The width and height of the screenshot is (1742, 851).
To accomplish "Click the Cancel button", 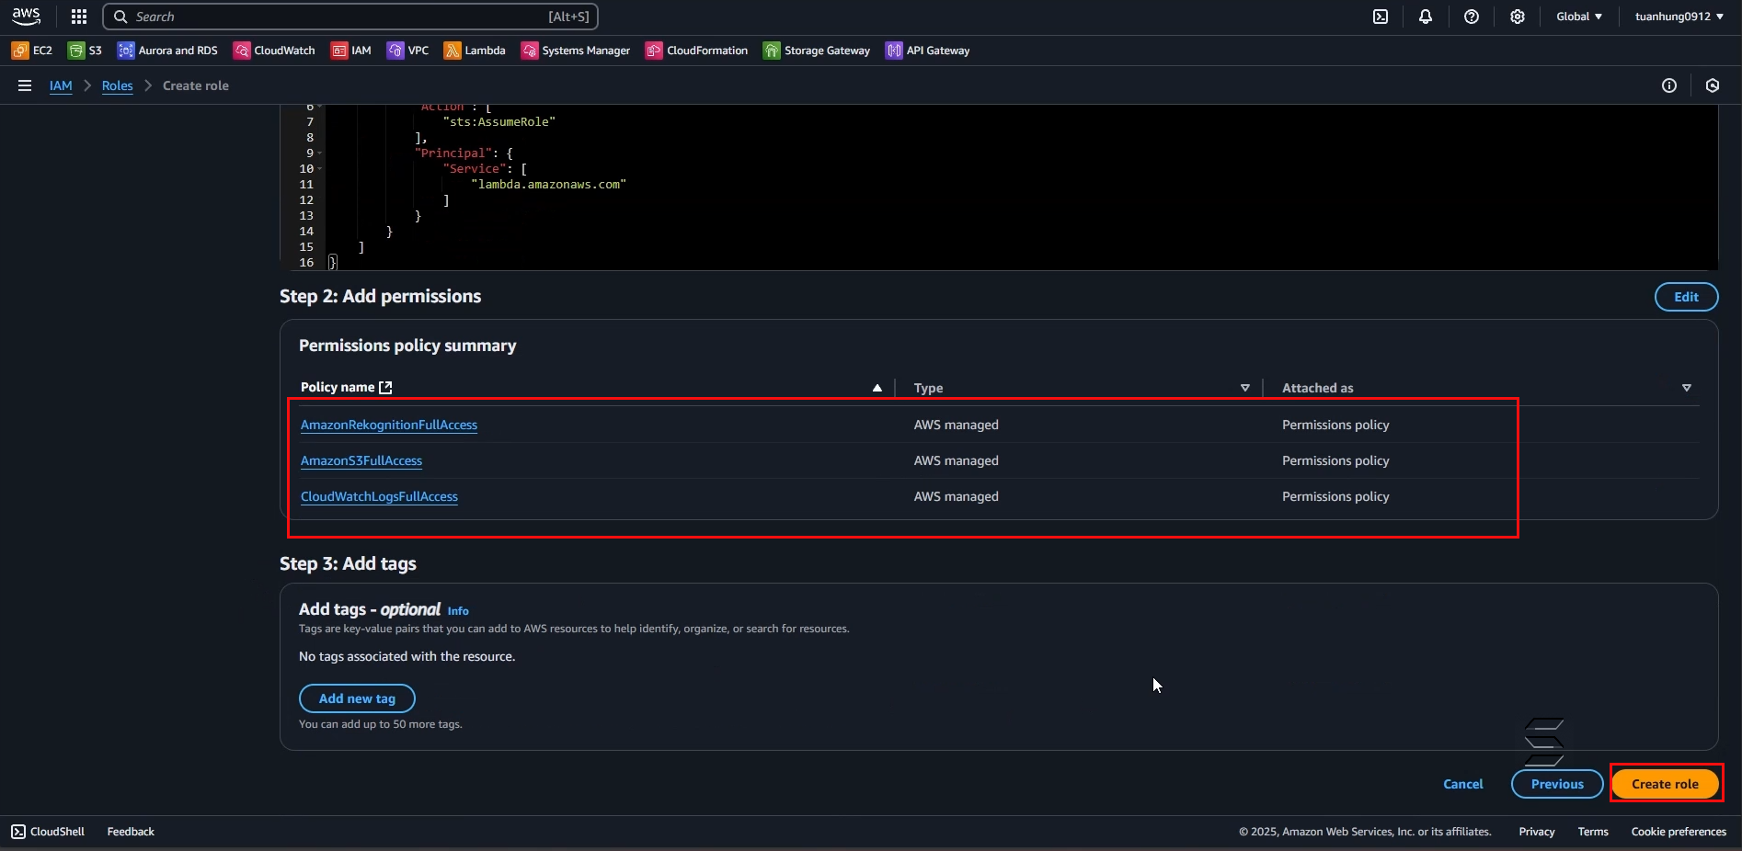I will point(1462,784).
